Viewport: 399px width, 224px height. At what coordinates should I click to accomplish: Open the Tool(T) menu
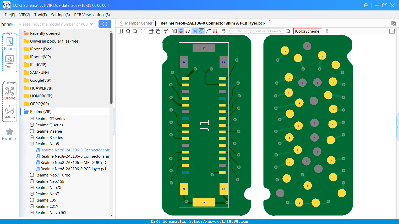tap(41, 15)
